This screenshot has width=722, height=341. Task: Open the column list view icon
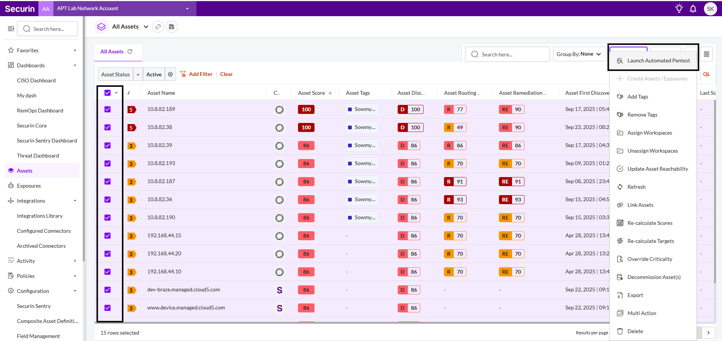pos(707,54)
